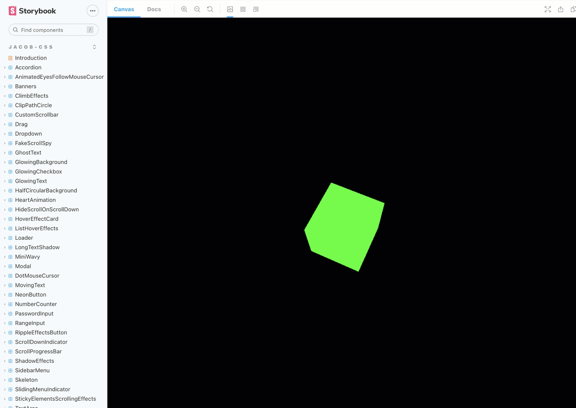Expand the ClimbEffects tree arrow

click(5, 96)
